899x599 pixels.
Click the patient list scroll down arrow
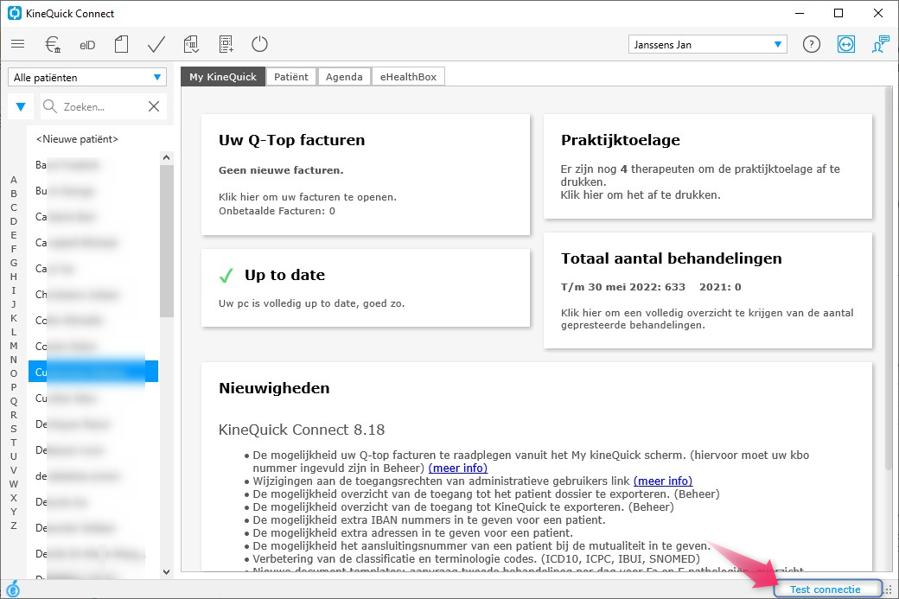tap(166, 571)
